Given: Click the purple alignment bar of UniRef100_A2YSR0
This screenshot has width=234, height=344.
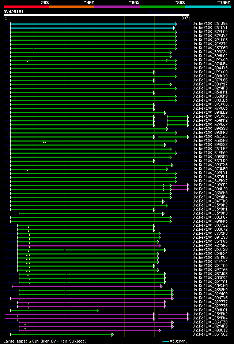Looking at the screenshot, I should click(x=89, y=246).
